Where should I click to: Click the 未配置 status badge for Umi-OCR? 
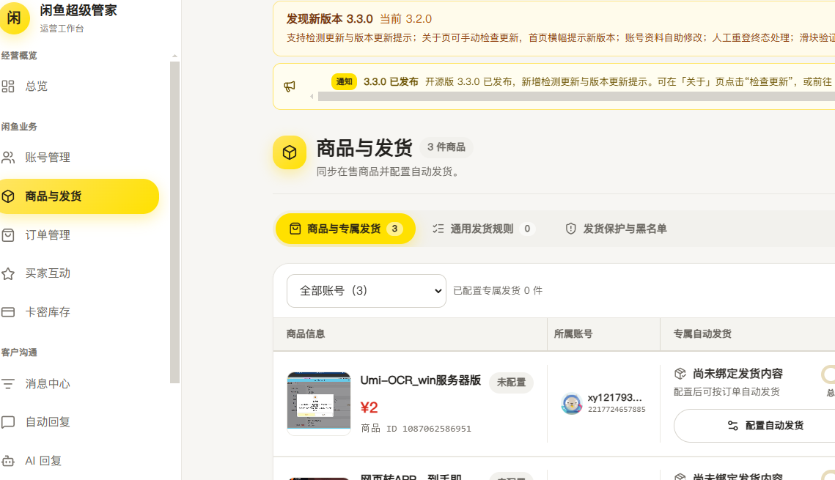[x=511, y=383]
